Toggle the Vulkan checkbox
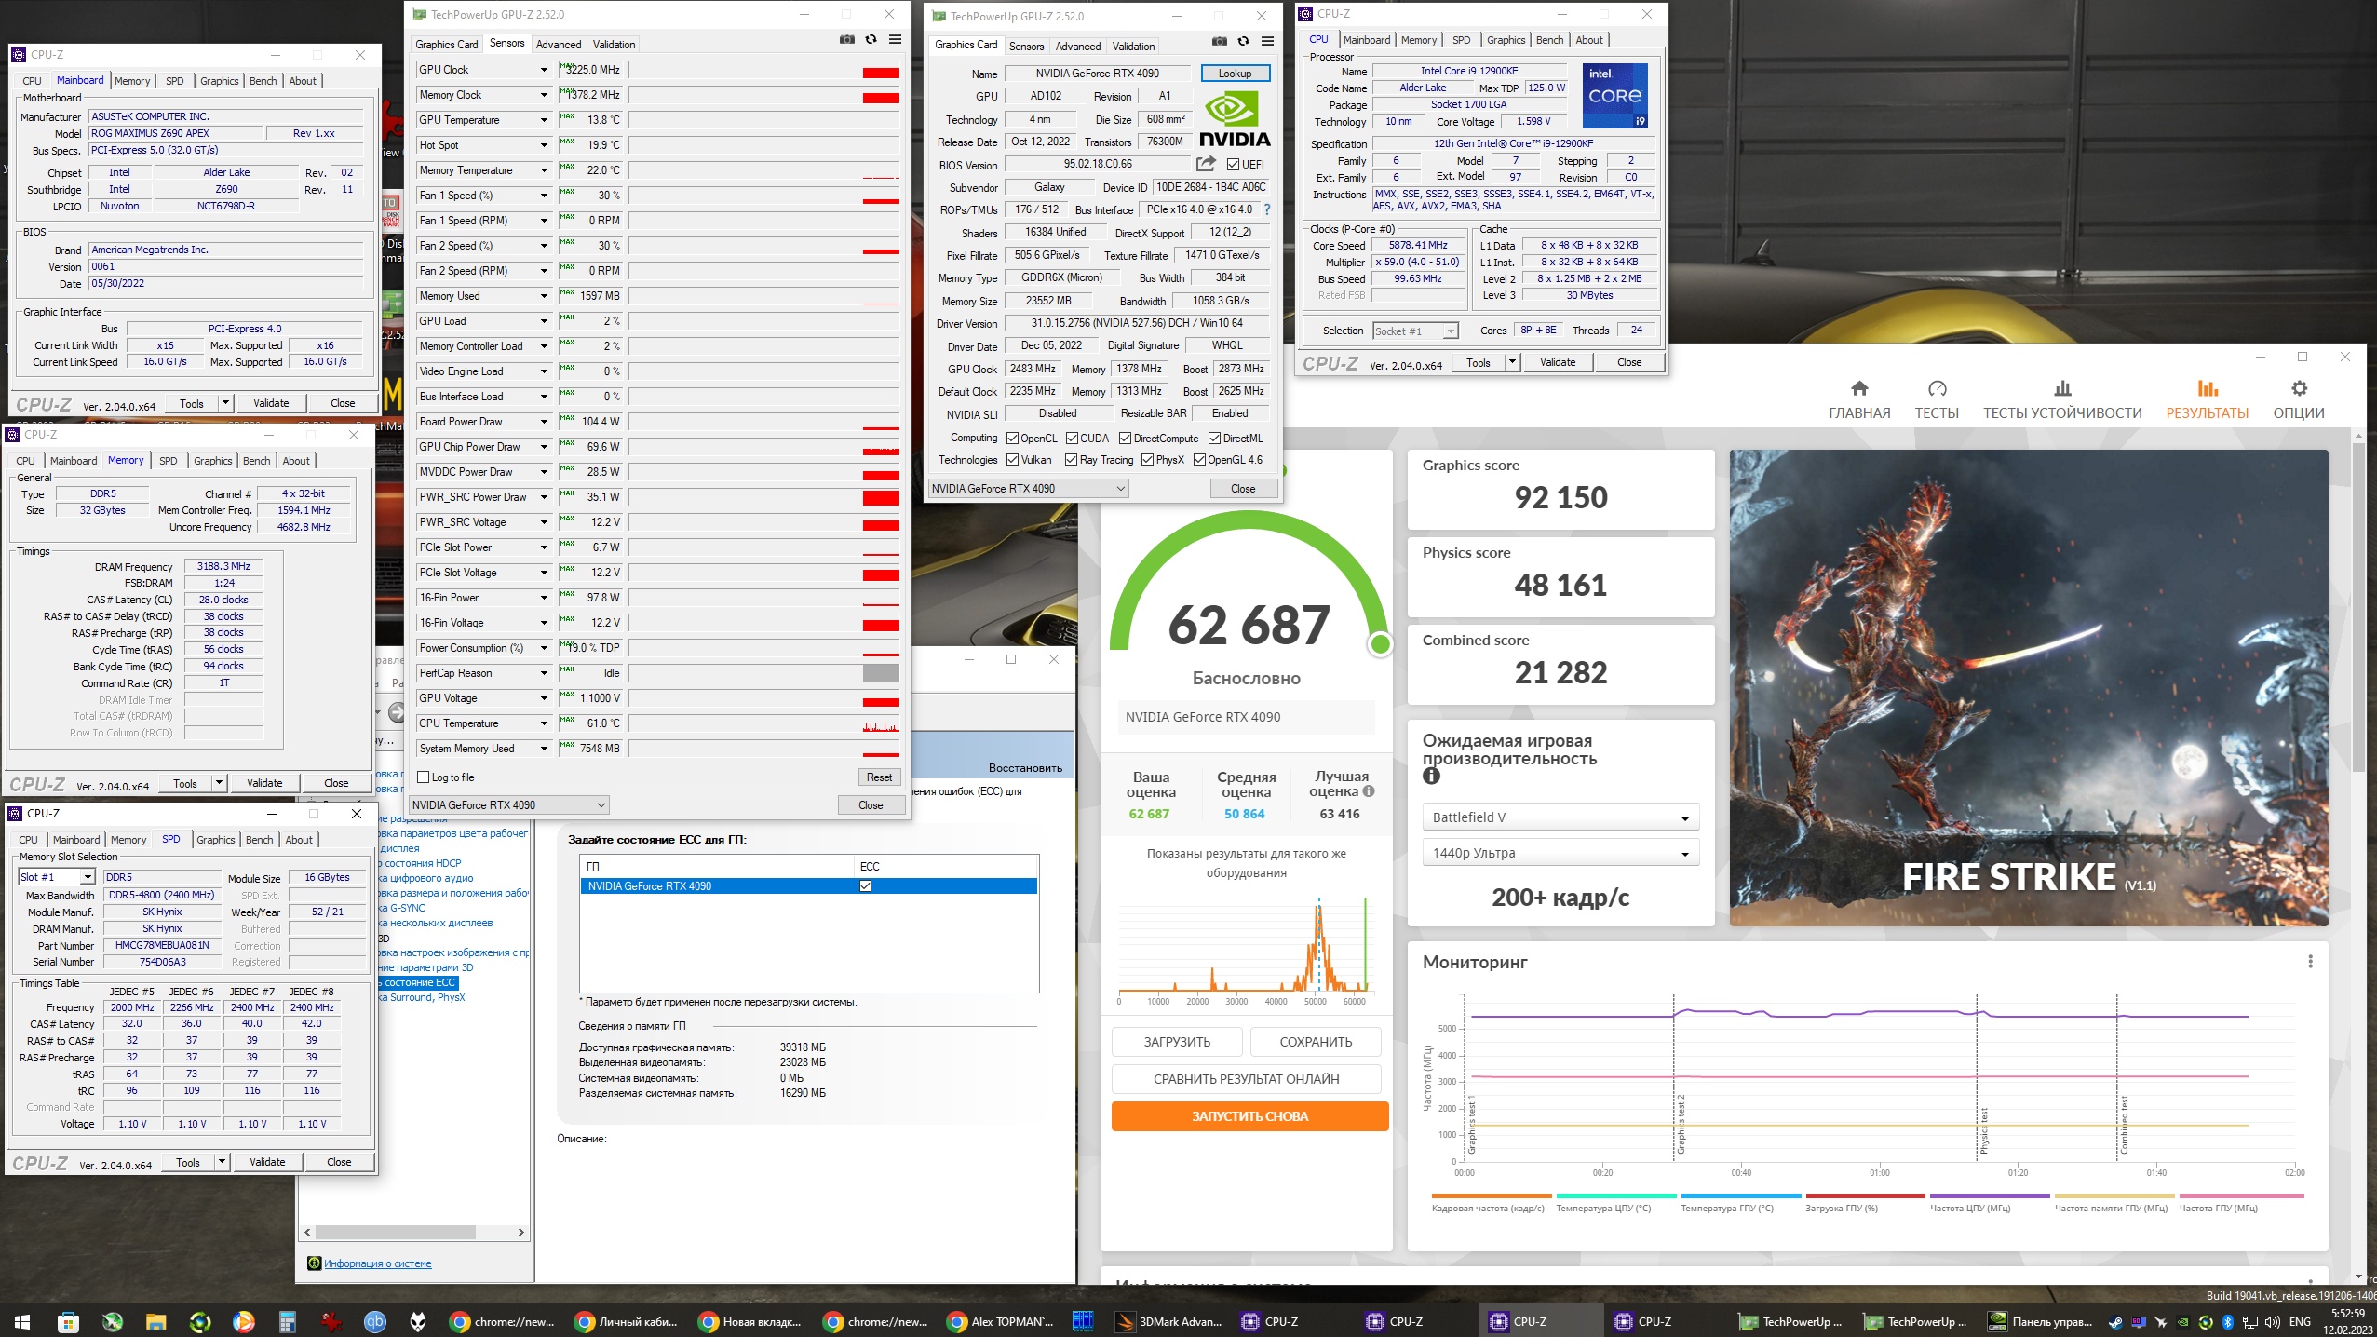 tap(1012, 460)
